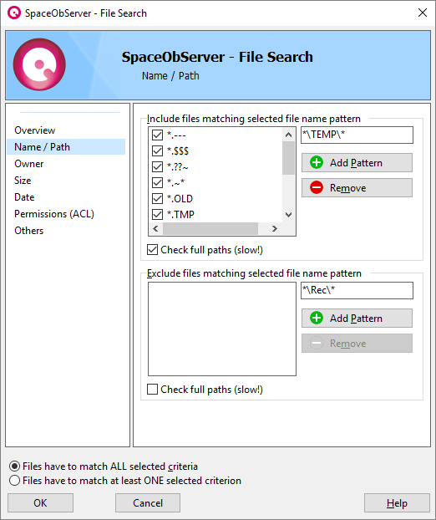Image resolution: width=436 pixels, height=520 pixels.
Task: Open Help for the dialog
Action: coord(397,502)
